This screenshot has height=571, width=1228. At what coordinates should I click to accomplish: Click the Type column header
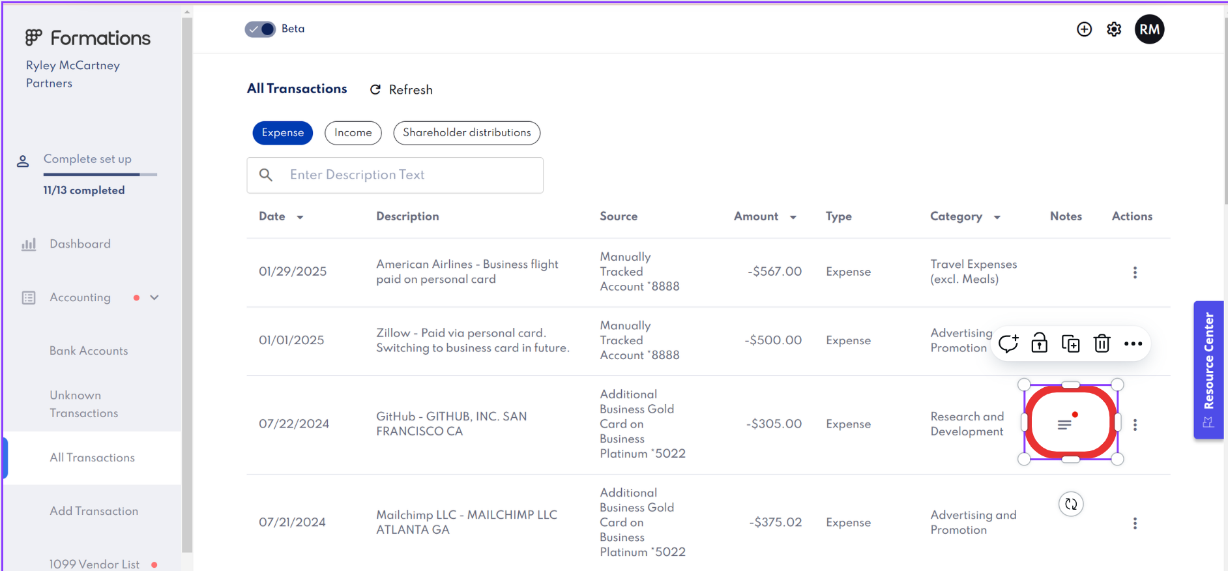pos(839,216)
